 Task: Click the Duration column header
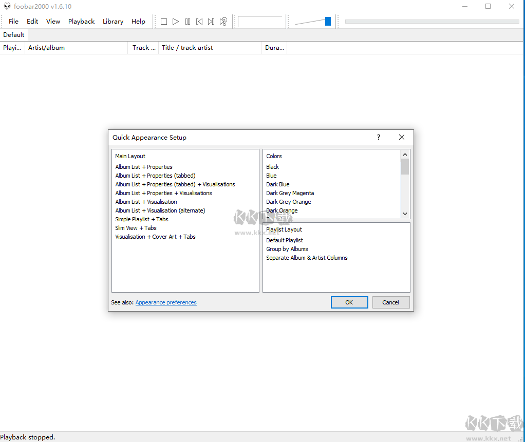(274, 48)
